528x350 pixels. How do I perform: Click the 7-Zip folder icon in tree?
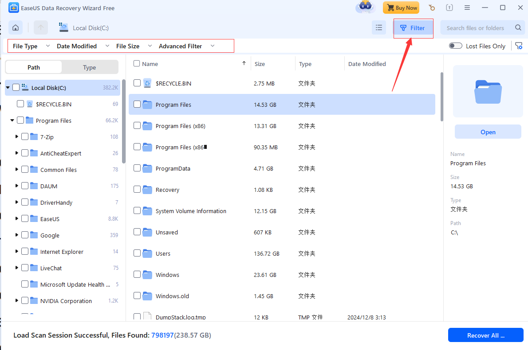[x=34, y=137]
